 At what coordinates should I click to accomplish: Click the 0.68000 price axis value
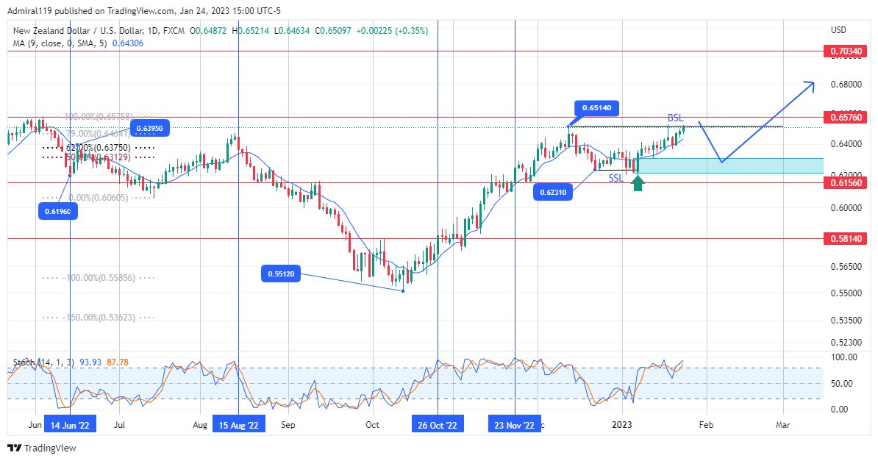pyautogui.click(x=846, y=85)
